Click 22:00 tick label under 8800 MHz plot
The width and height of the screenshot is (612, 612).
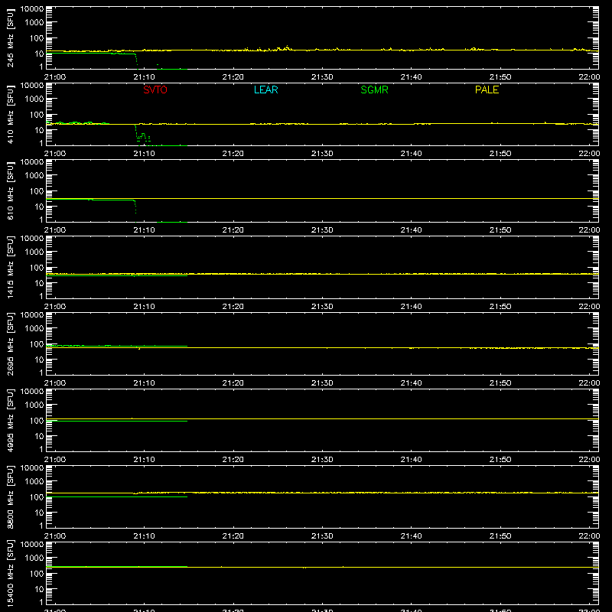click(x=589, y=536)
